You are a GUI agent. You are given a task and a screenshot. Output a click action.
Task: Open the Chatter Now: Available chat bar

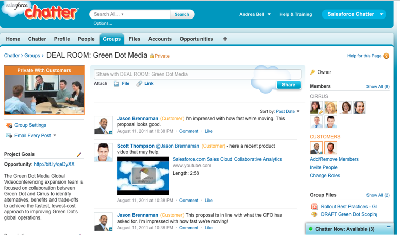349,229
